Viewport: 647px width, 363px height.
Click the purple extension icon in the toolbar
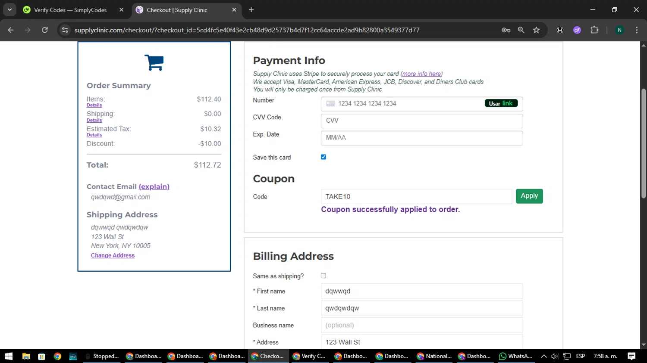click(577, 30)
